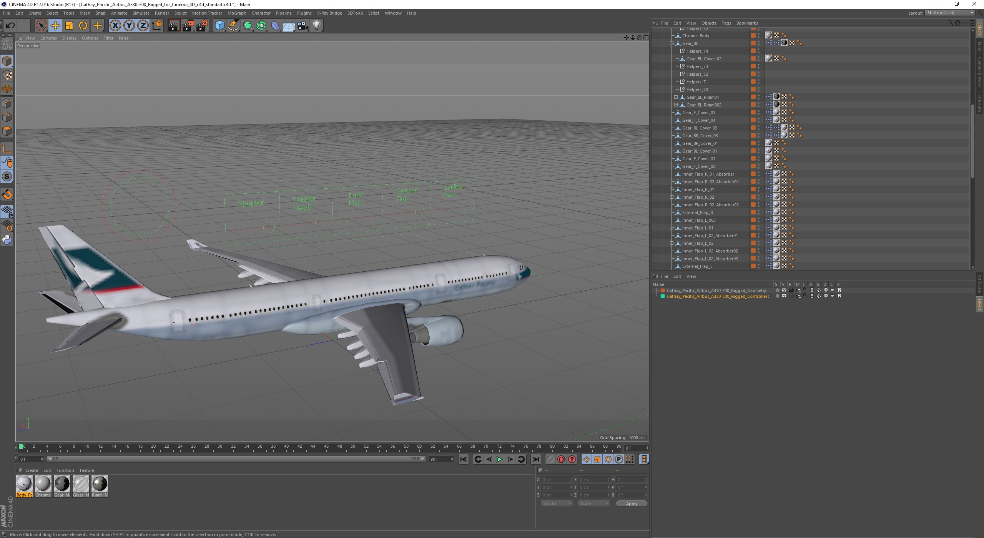Toggle visibility of Rigged_Controllers layer
Screen dimensions: 984x538
click(784, 296)
